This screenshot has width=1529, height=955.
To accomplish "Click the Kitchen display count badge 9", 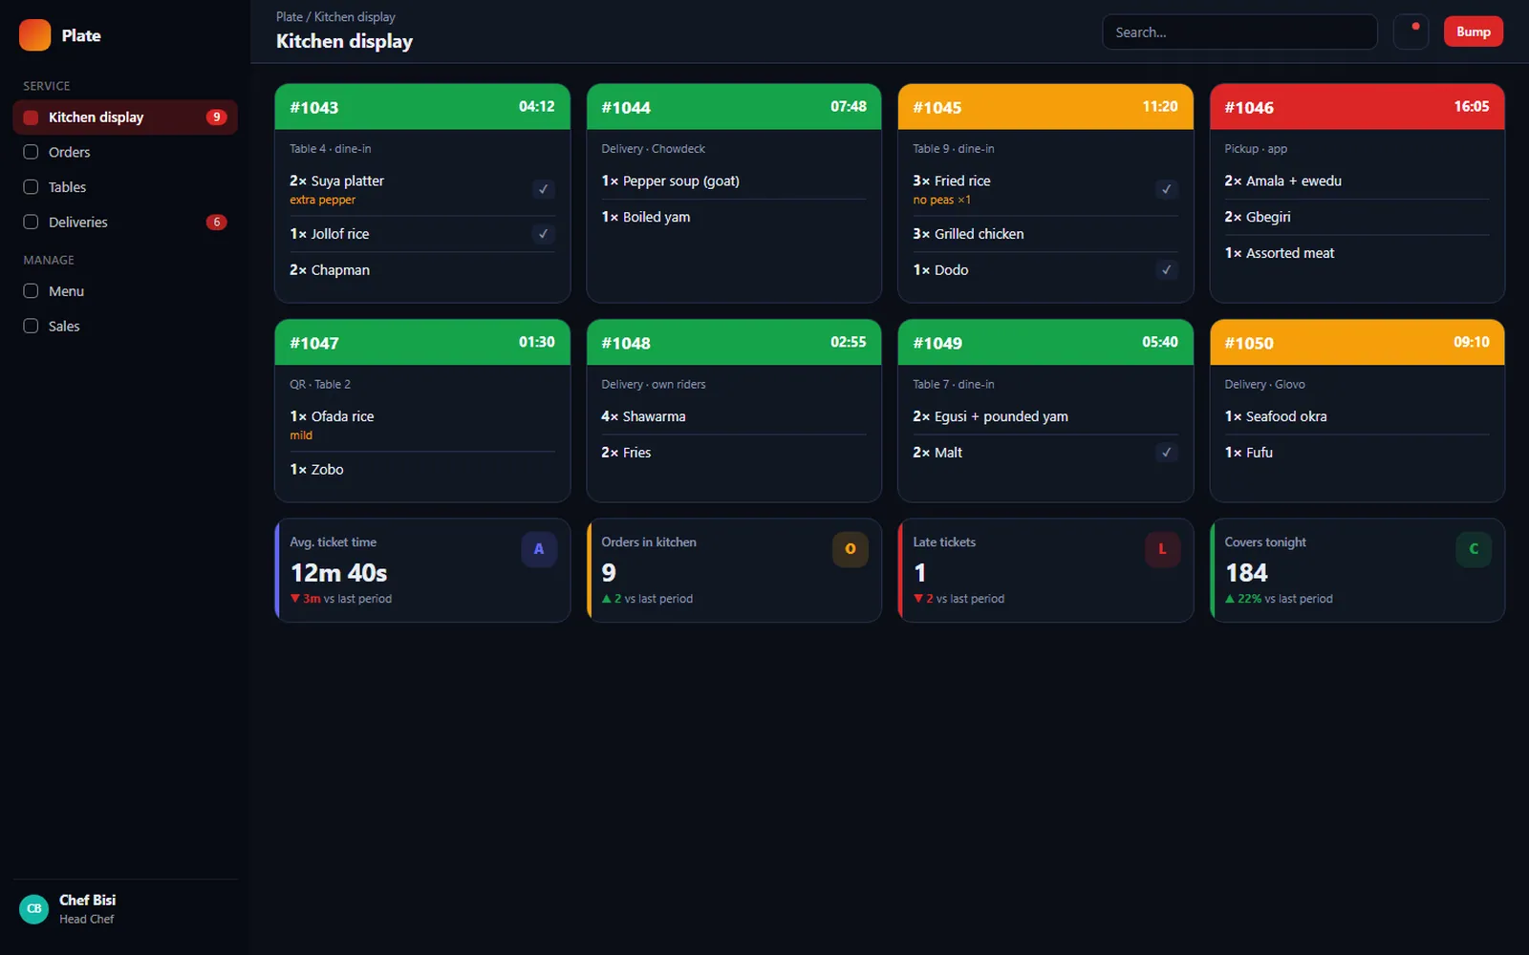I will [217, 117].
